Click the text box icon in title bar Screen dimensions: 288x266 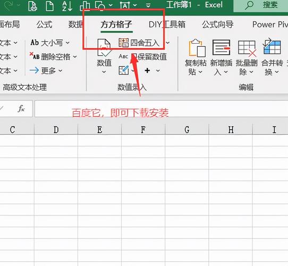(x=125, y=5)
